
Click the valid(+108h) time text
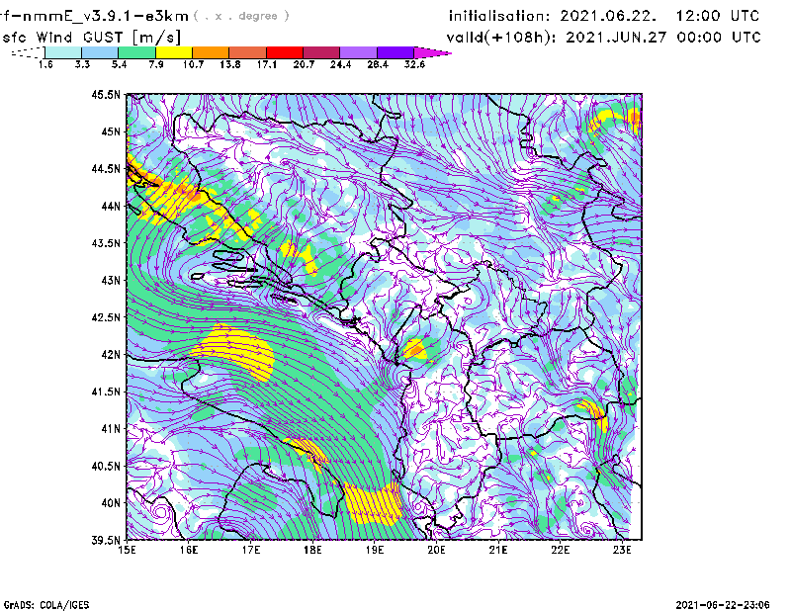coord(603,38)
